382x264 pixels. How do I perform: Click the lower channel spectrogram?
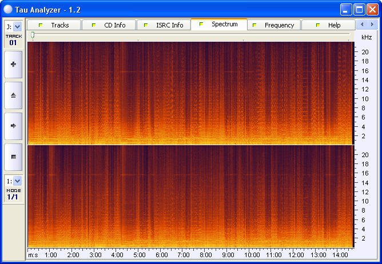tap(190, 197)
